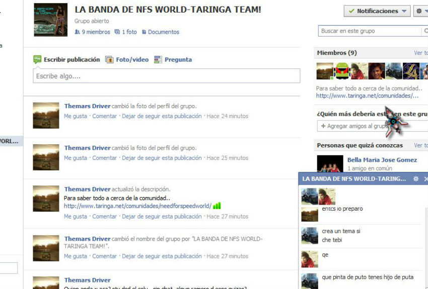Open the '9 miembros' link
The height and width of the screenshot is (289, 428).
(x=96, y=32)
